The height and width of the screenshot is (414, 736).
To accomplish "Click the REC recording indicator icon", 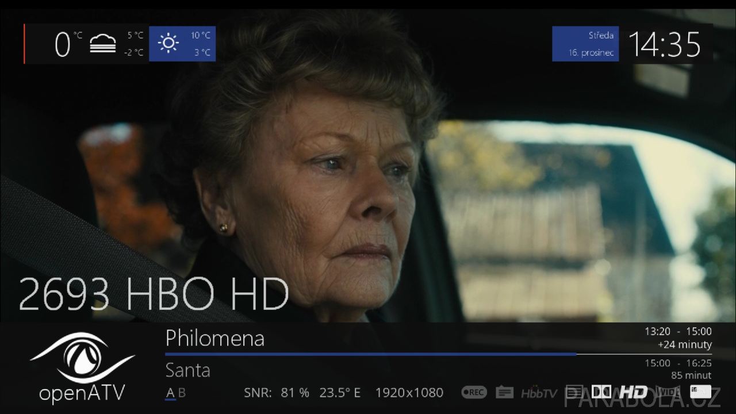I will point(474,393).
